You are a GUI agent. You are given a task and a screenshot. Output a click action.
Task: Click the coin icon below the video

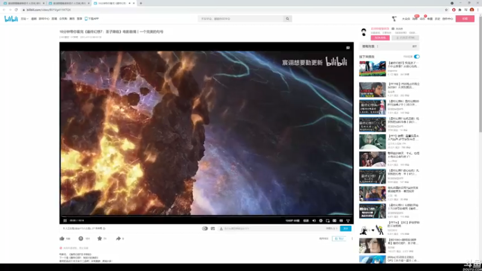point(81,238)
